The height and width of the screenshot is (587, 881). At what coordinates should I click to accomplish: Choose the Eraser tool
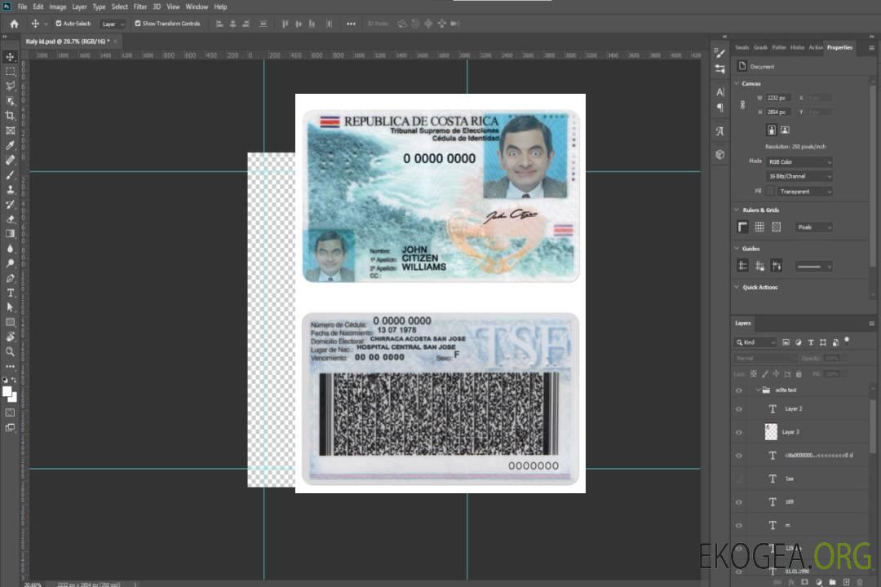pyautogui.click(x=11, y=218)
